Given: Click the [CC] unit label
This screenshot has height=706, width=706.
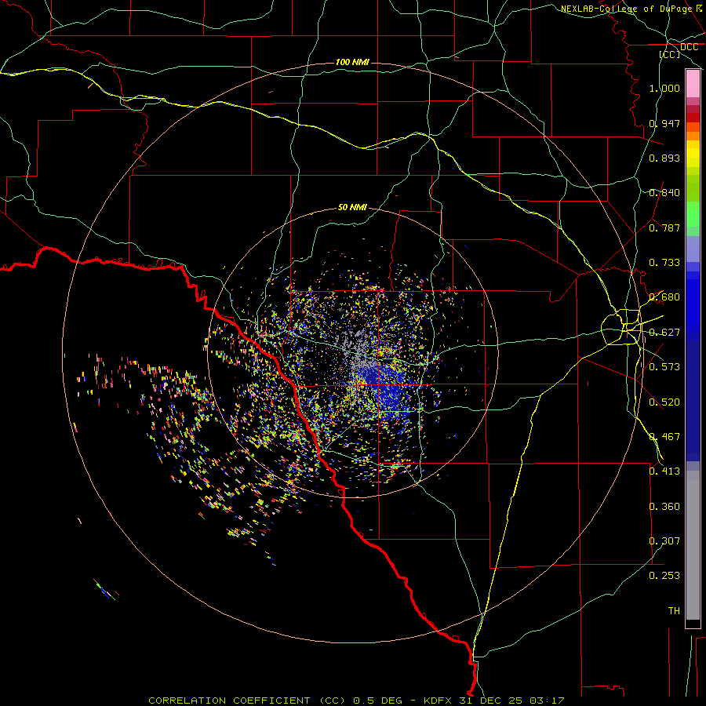Looking at the screenshot, I should tap(670, 54).
